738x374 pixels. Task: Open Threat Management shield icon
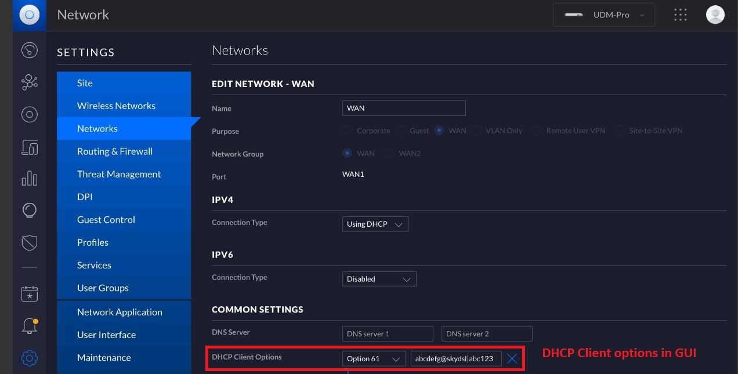pos(30,242)
